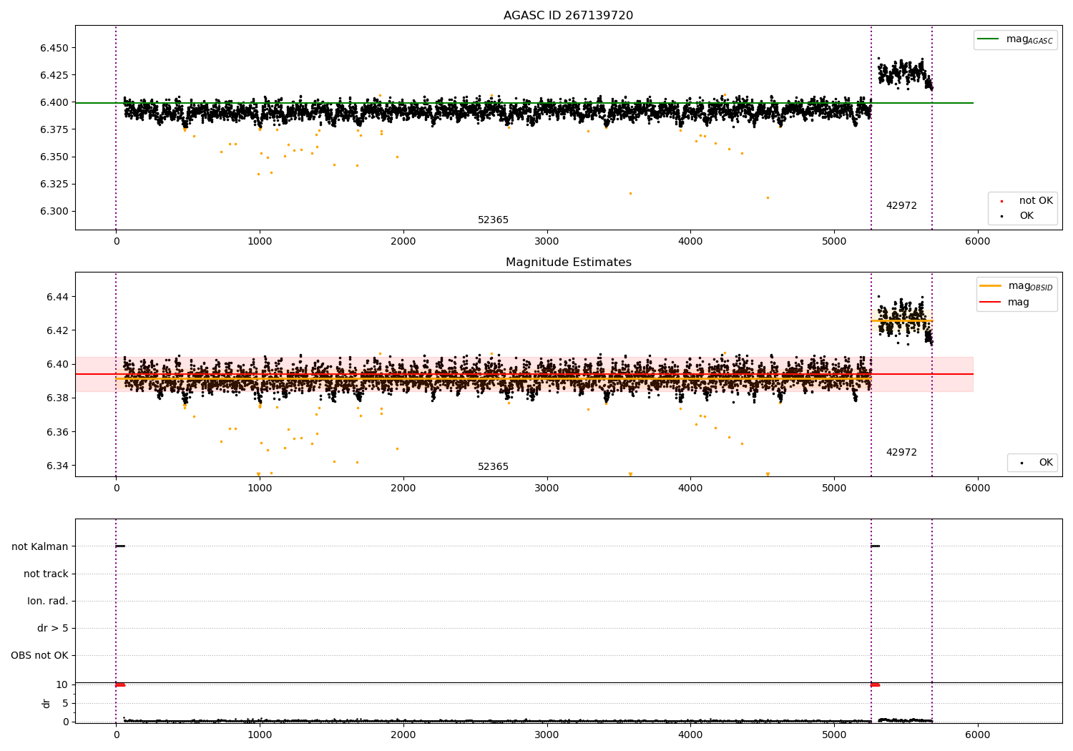Click the 6000 x-tick under the bottom plot
1073x751 pixels.
click(977, 735)
